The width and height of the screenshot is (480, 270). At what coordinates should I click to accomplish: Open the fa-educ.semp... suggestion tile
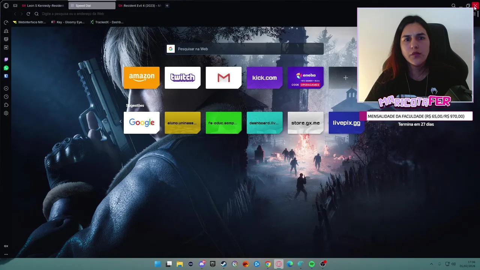(223, 123)
